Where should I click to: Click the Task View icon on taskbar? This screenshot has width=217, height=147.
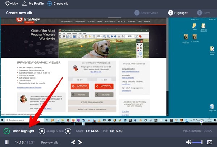[x=47, y=120]
